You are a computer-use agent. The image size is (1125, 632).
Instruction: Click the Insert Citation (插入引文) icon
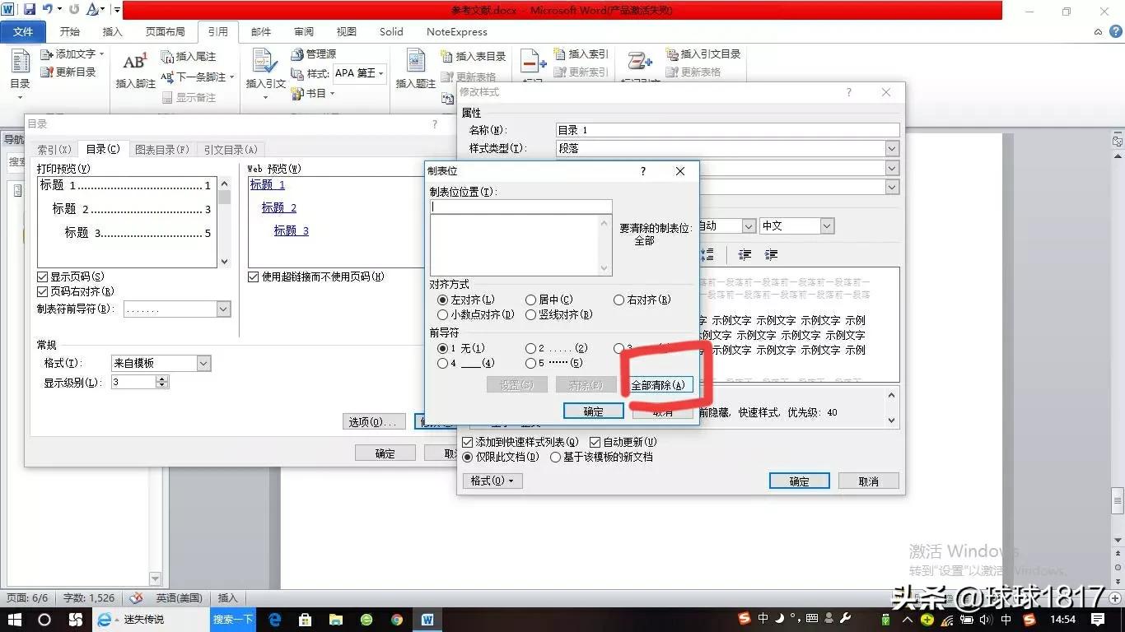point(265,64)
